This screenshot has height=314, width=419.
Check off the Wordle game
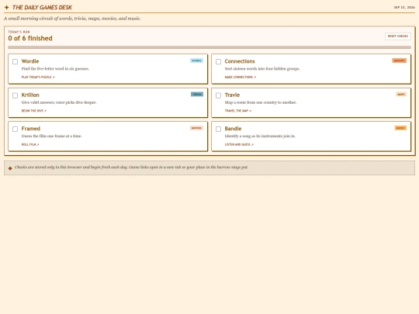tap(16, 62)
